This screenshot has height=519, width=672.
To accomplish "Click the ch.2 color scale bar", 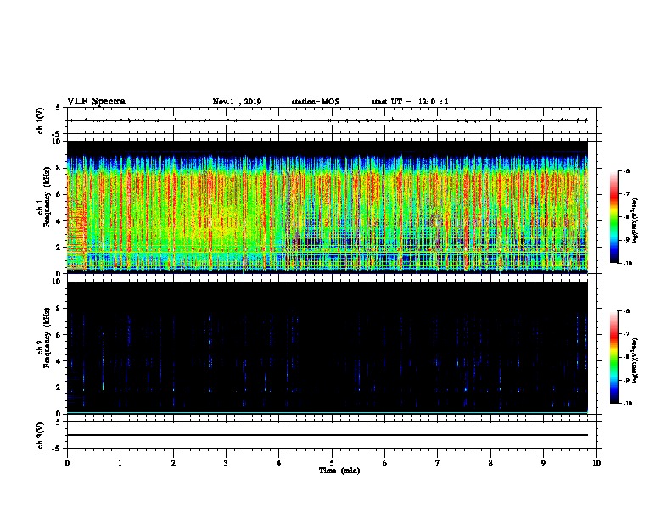I will point(614,357).
